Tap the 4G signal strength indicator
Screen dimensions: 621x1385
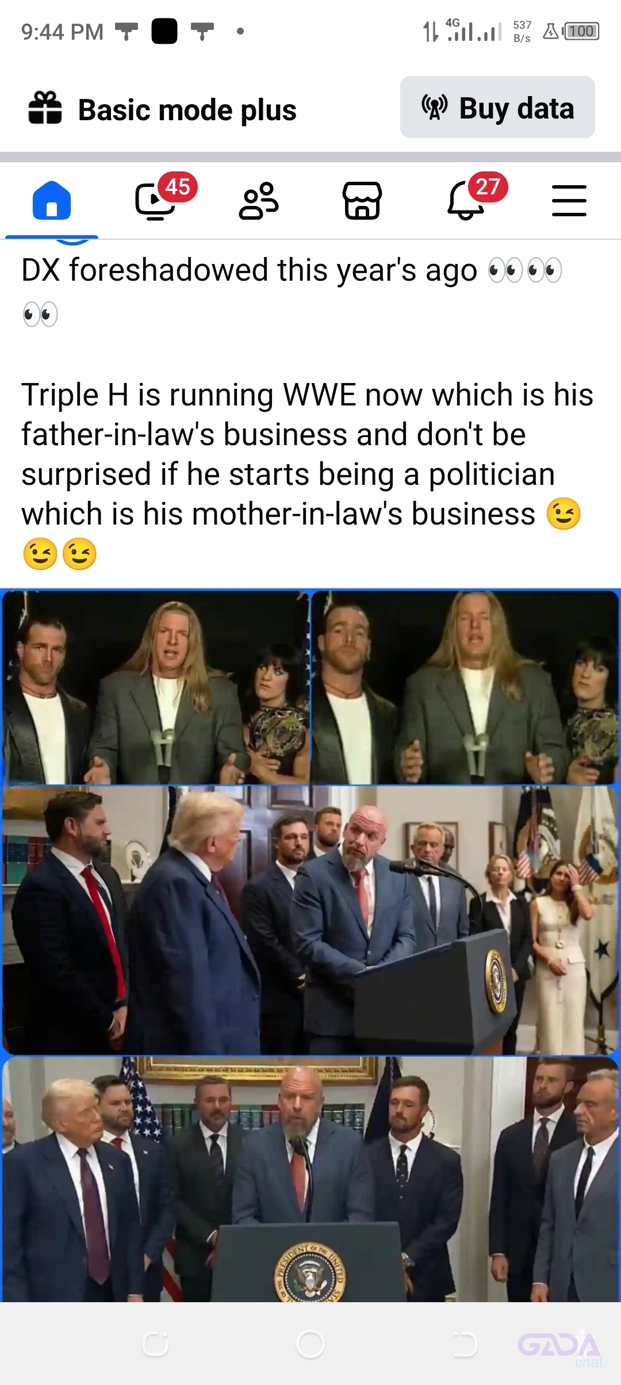474,30
